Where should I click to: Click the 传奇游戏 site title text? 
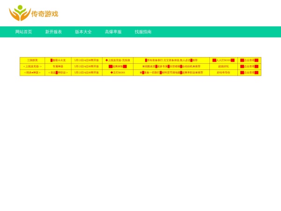click(x=45, y=14)
